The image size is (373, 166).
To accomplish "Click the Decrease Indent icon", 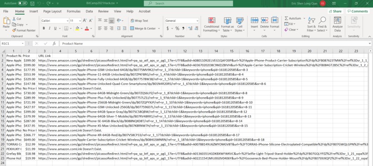I will pyautogui.click(x=119, y=29).
